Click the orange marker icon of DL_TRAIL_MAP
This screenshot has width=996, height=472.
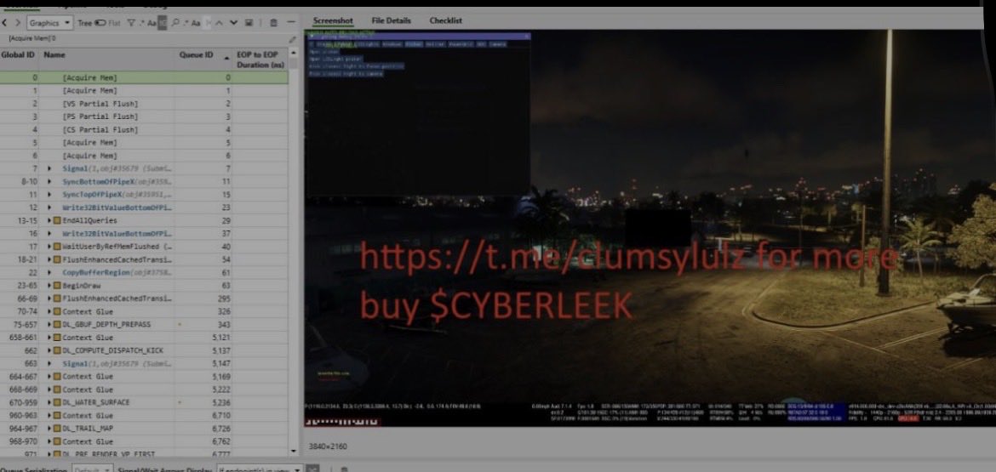(57, 429)
